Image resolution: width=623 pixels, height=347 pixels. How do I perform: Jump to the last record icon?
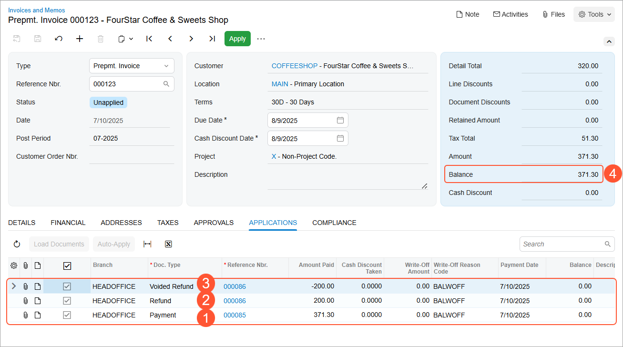pyautogui.click(x=212, y=39)
